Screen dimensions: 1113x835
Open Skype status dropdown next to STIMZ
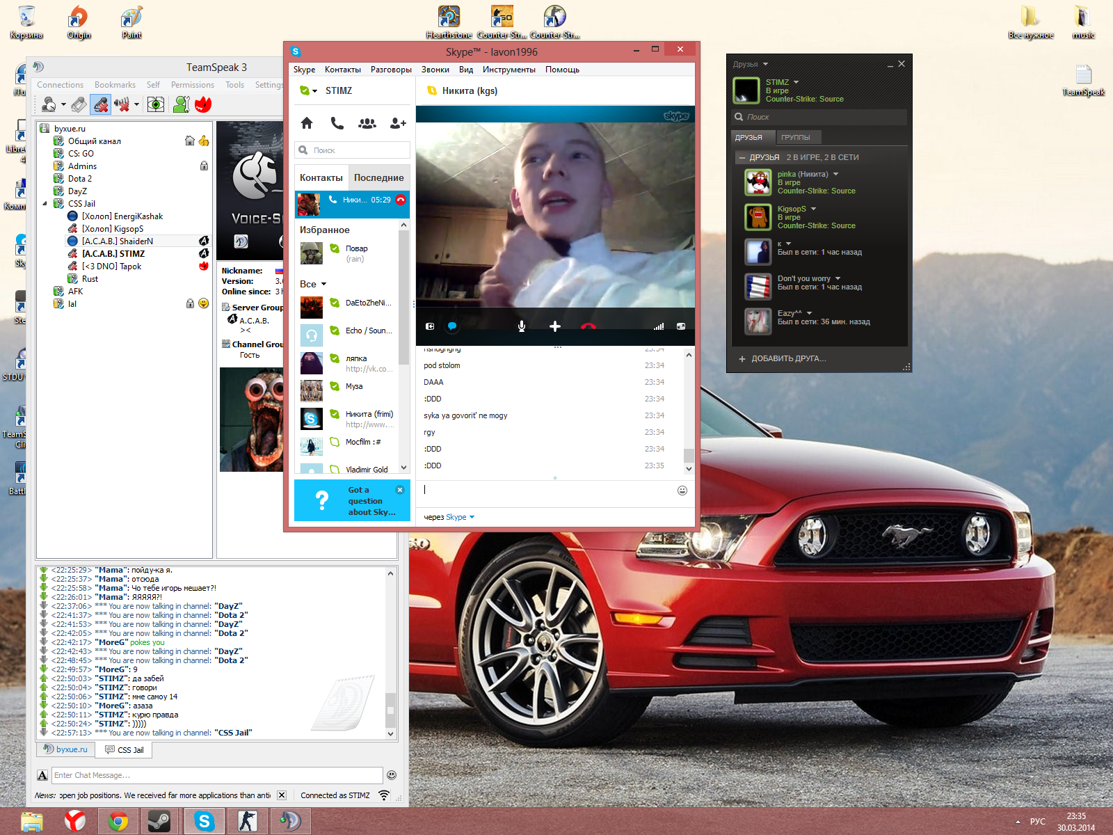[x=309, y=90]
